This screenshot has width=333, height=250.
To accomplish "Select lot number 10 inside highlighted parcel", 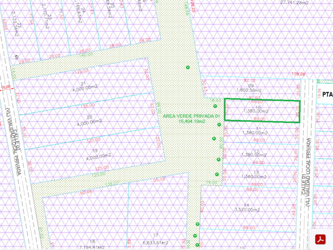I will [x=258, y=108].
